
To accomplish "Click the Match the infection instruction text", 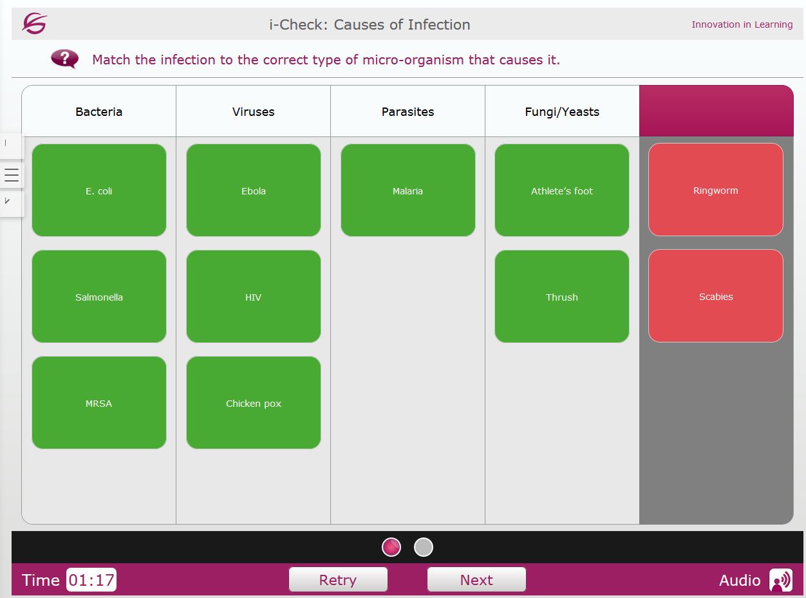I will (x=326, y=60).
